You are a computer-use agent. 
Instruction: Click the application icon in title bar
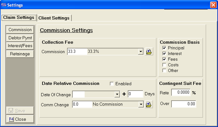point(4,5)
